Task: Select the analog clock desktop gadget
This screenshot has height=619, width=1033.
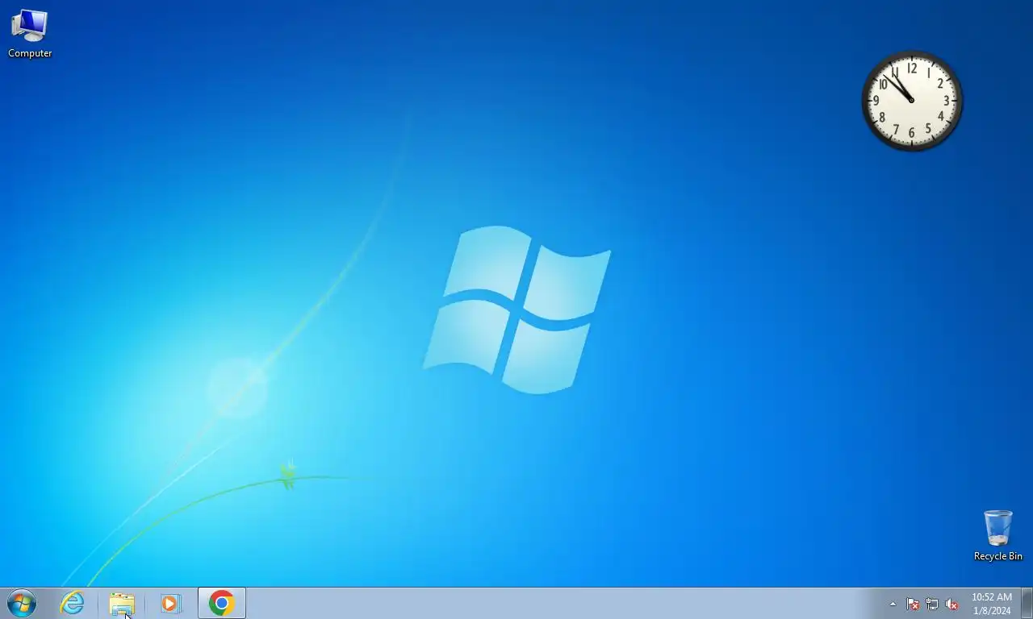Action: click(912, 101)
